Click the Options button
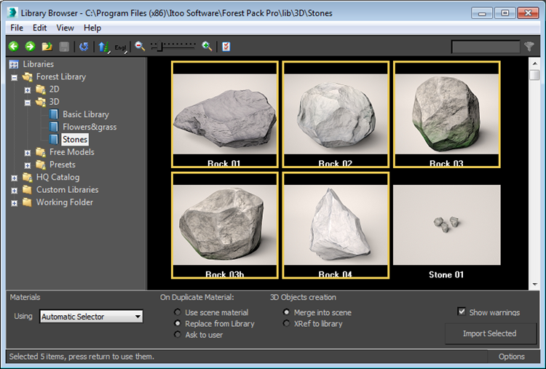This screenshot has height=369, width=546. (511, 357)
